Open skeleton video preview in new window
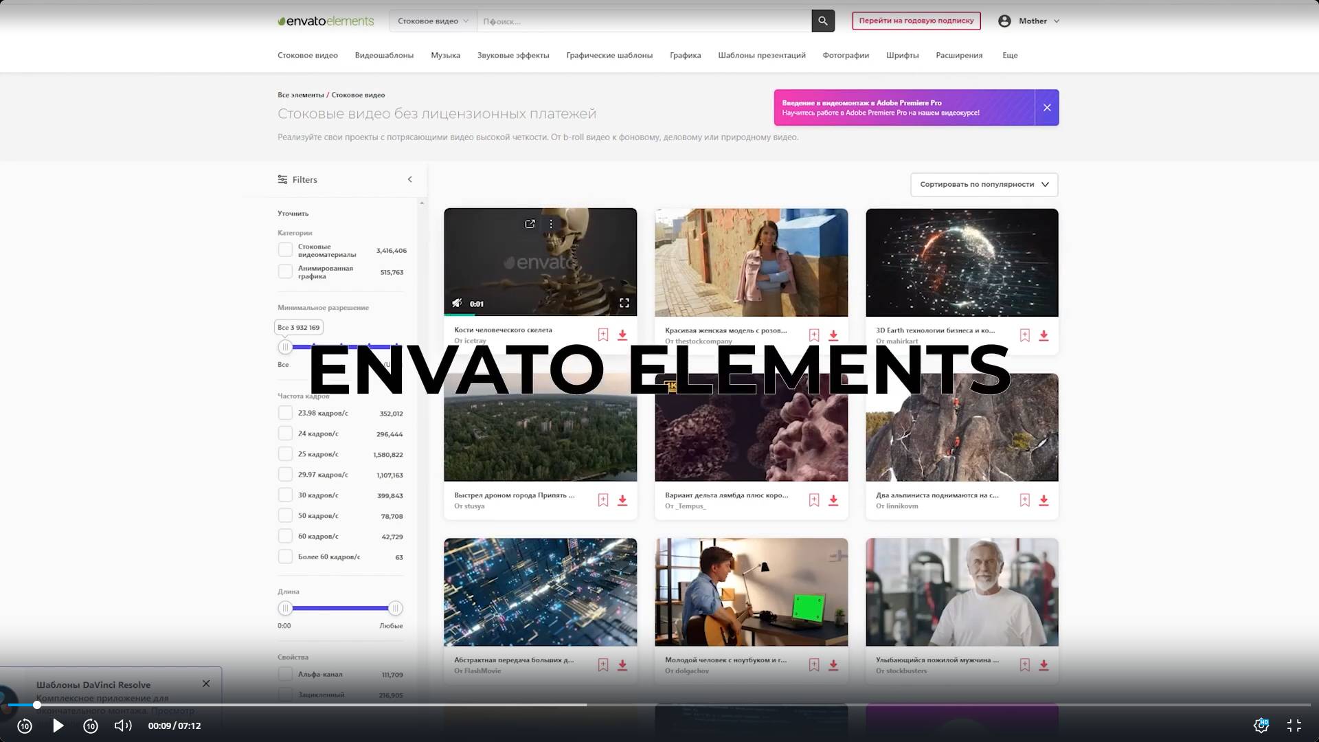 530,224
